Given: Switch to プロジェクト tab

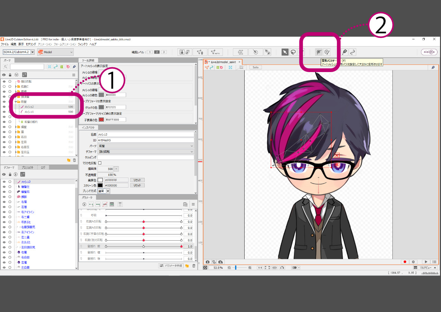Looking at the screenshot, I should [28, 167].
